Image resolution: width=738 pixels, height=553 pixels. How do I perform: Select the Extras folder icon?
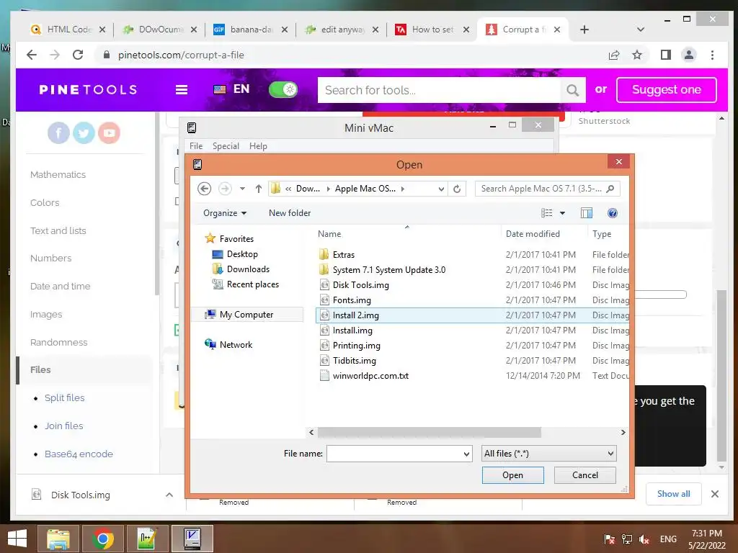tap(324, 254)
